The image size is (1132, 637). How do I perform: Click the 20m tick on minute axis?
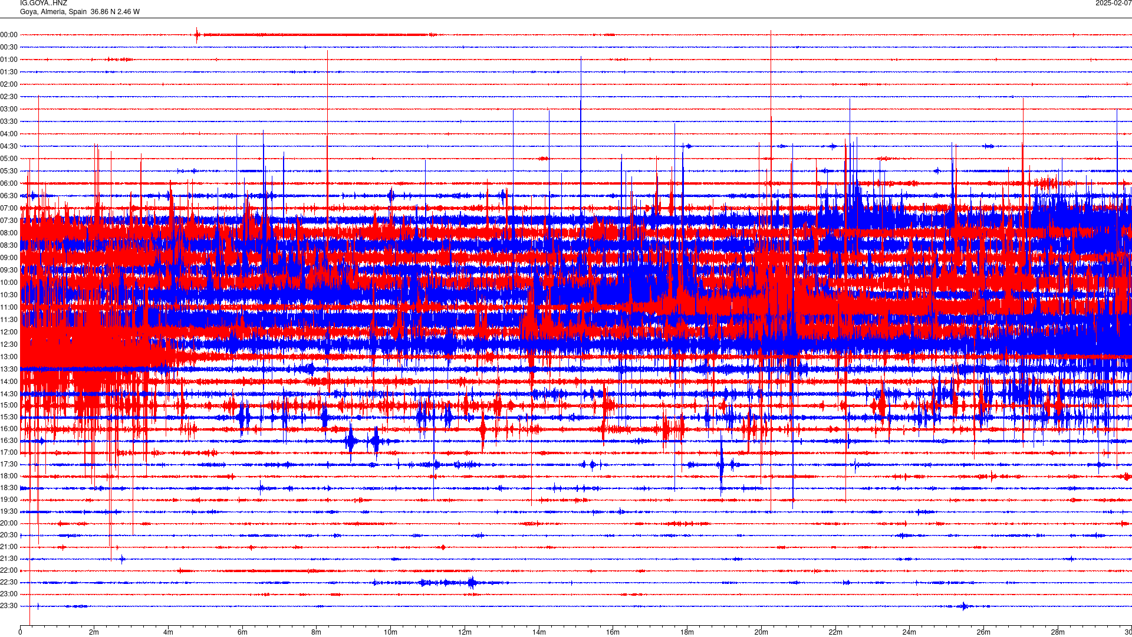[761, 632]
